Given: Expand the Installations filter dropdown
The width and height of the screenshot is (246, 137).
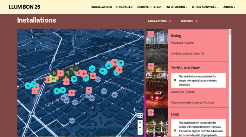Looking at the screenshot, I should pyautogui.click(x=159, y=21).
